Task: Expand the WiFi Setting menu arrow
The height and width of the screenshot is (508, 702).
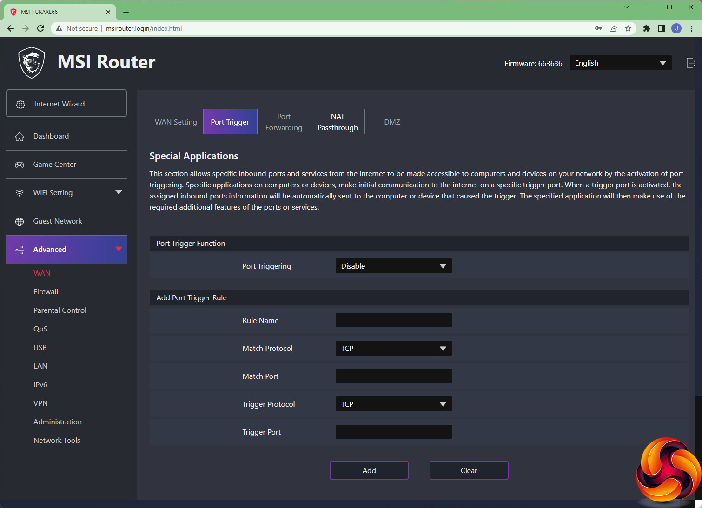Action: 119,192
